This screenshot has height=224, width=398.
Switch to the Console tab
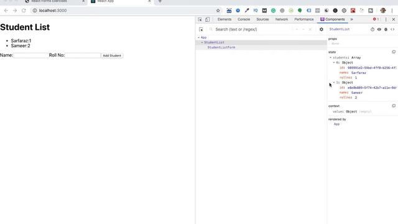pyautogui.click(x=244, y=19)
